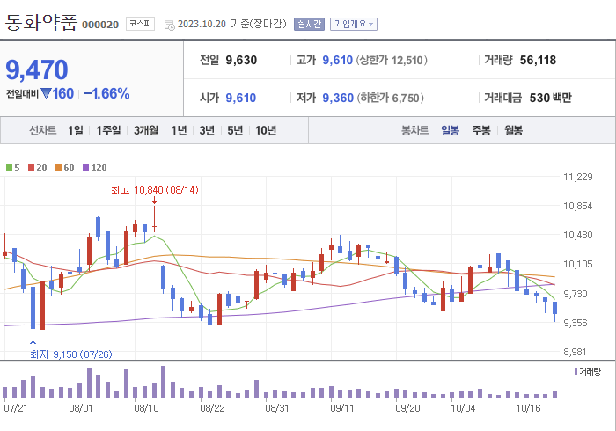
Task: Select the 1주일 line chart tab
Action: pyautogui.click(x=108, y=130)
